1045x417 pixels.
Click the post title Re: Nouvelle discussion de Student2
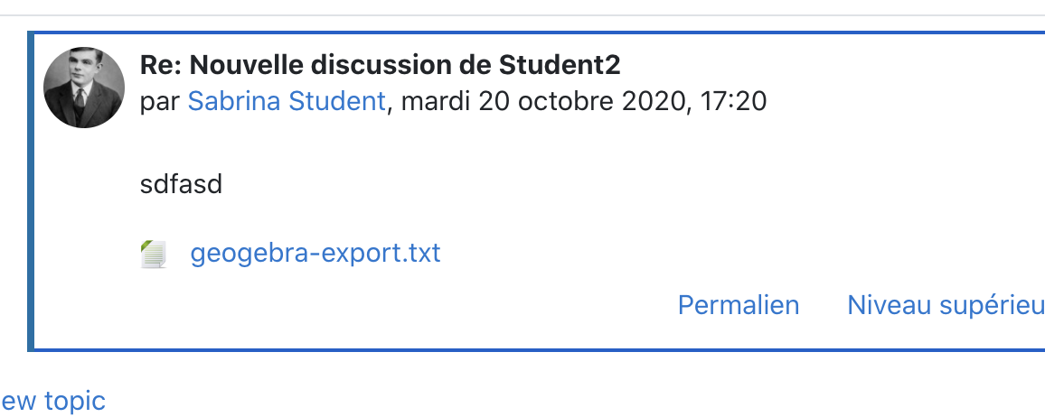point(380,65)
